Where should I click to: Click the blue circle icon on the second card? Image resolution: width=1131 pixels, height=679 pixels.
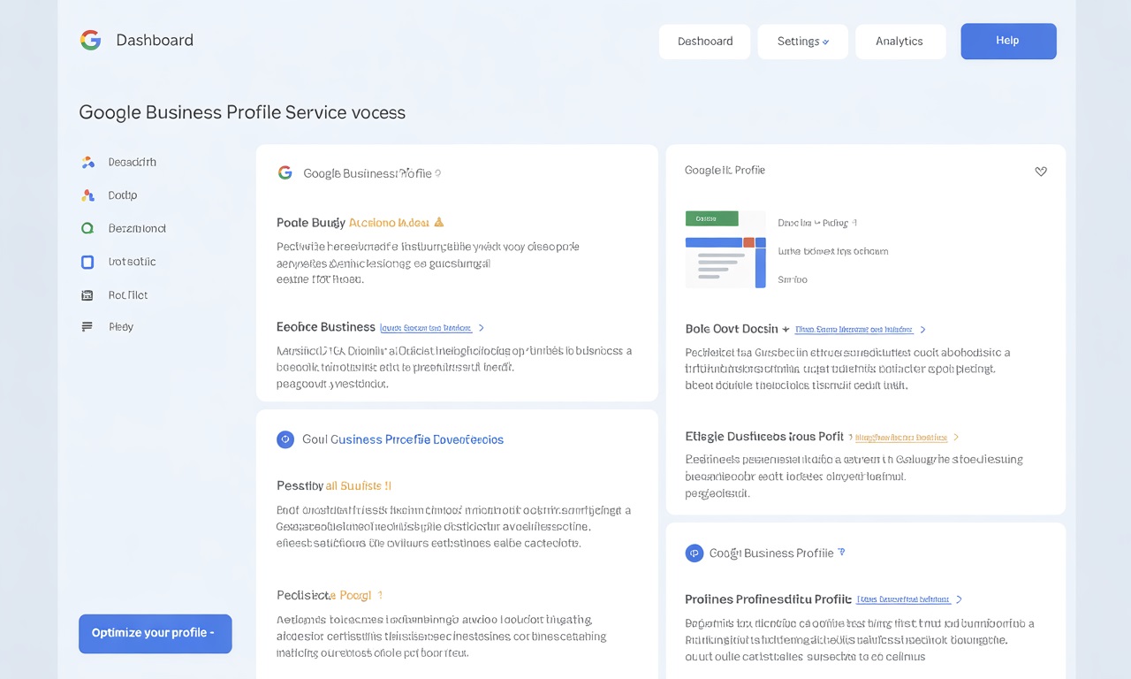285,439
